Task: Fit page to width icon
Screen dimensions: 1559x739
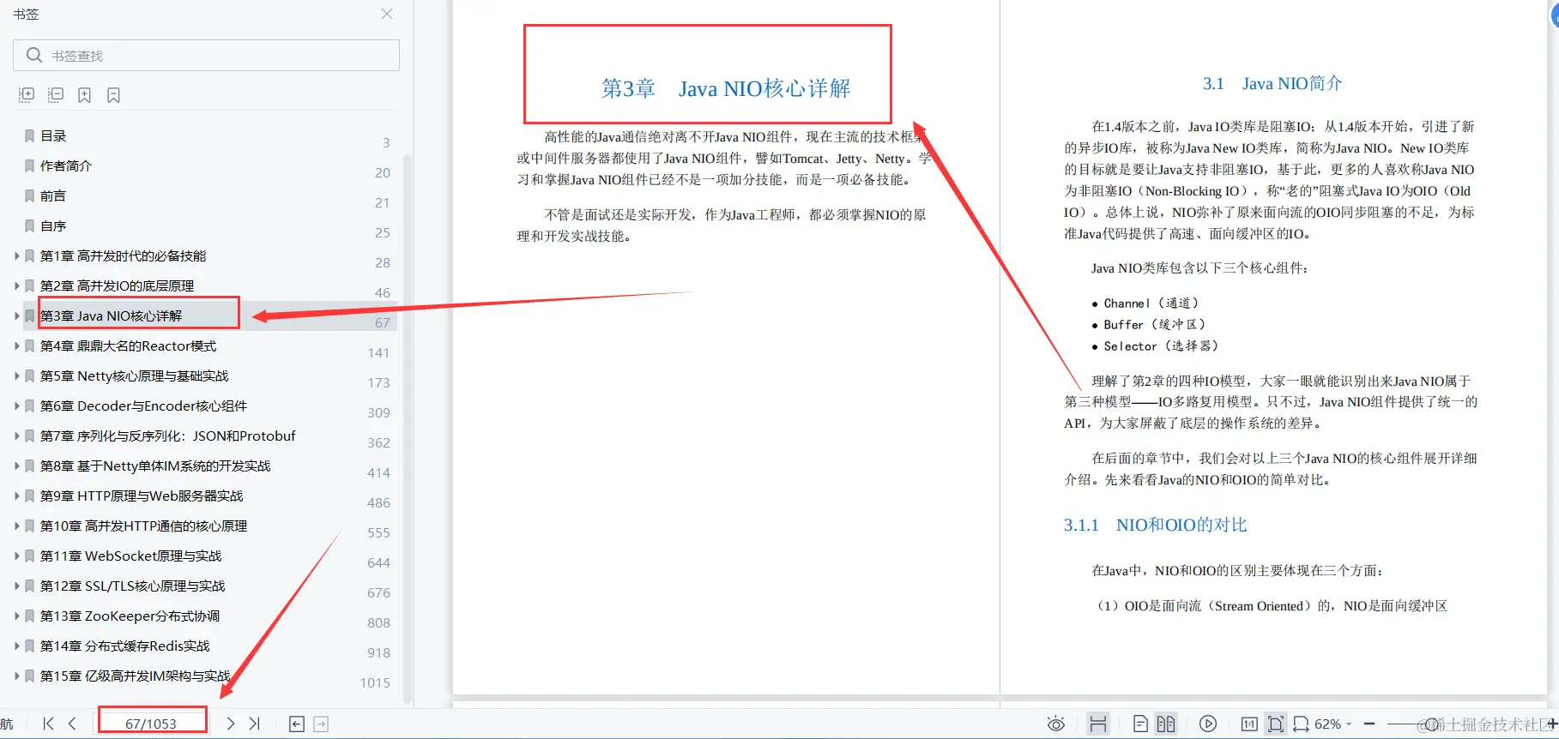Action: coord(1302,724)
